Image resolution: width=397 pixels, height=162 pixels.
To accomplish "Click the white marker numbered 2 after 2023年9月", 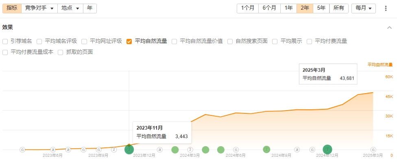I will [x=114, y=150].
